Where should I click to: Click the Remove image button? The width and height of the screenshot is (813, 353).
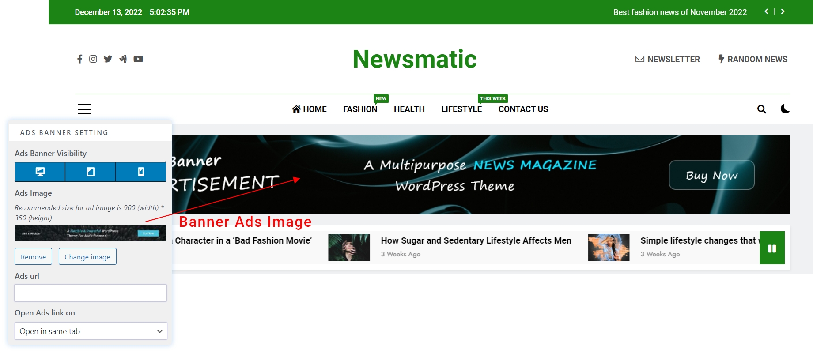click(x=33, y=257)
